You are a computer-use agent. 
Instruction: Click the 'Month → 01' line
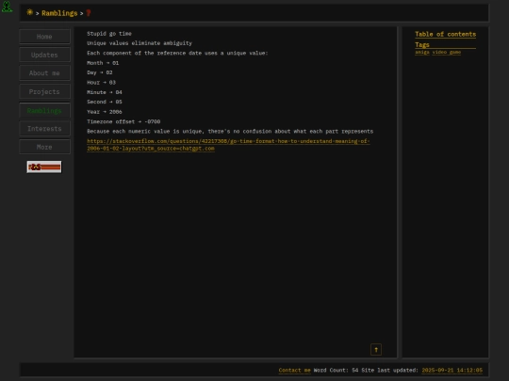[103, 63]
